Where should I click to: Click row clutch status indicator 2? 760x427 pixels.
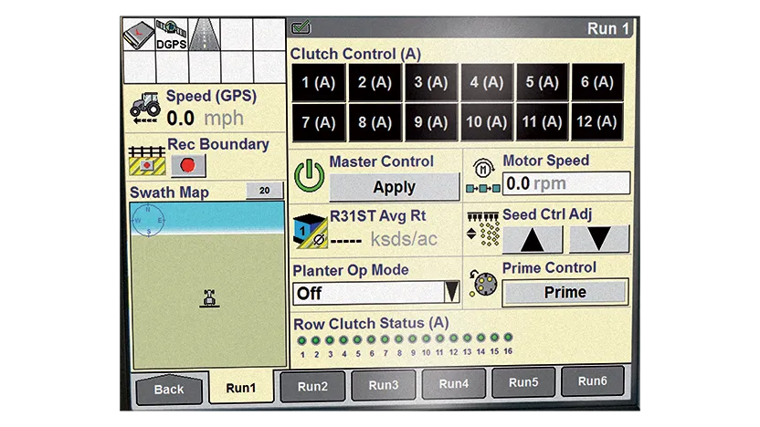pos(315,340)
